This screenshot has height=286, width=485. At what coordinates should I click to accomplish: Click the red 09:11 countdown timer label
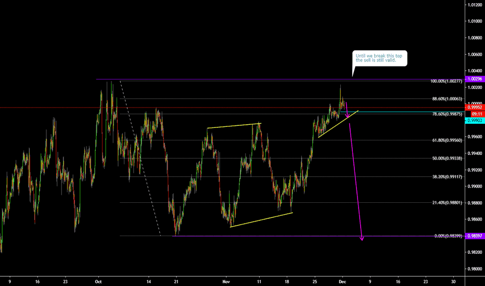pos(474,113)
